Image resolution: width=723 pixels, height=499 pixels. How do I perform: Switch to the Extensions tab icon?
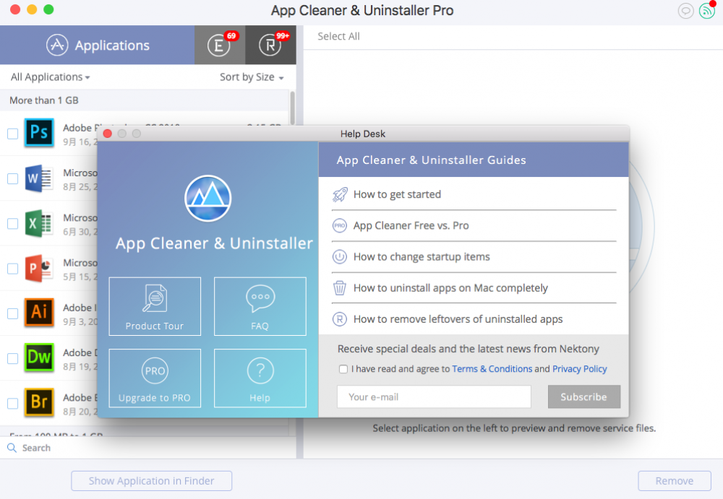[218, 45]
